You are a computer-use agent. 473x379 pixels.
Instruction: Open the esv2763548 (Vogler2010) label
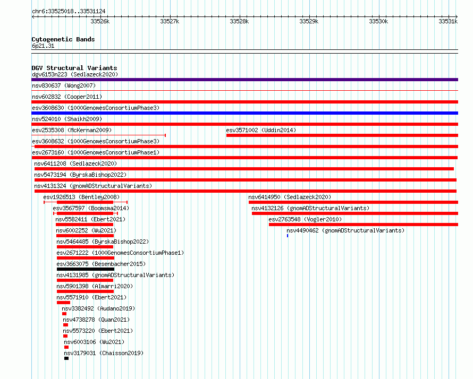pos(305,219)
